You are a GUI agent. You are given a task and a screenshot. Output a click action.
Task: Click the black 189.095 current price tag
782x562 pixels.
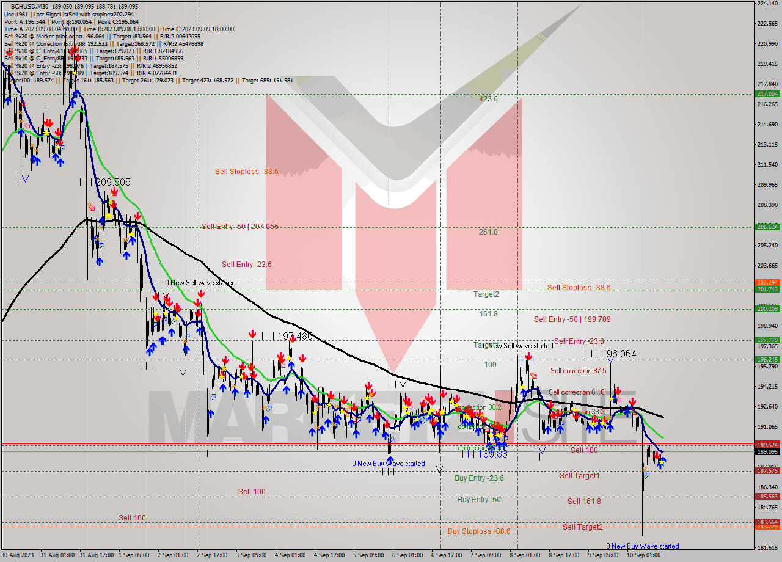[767, 451]
